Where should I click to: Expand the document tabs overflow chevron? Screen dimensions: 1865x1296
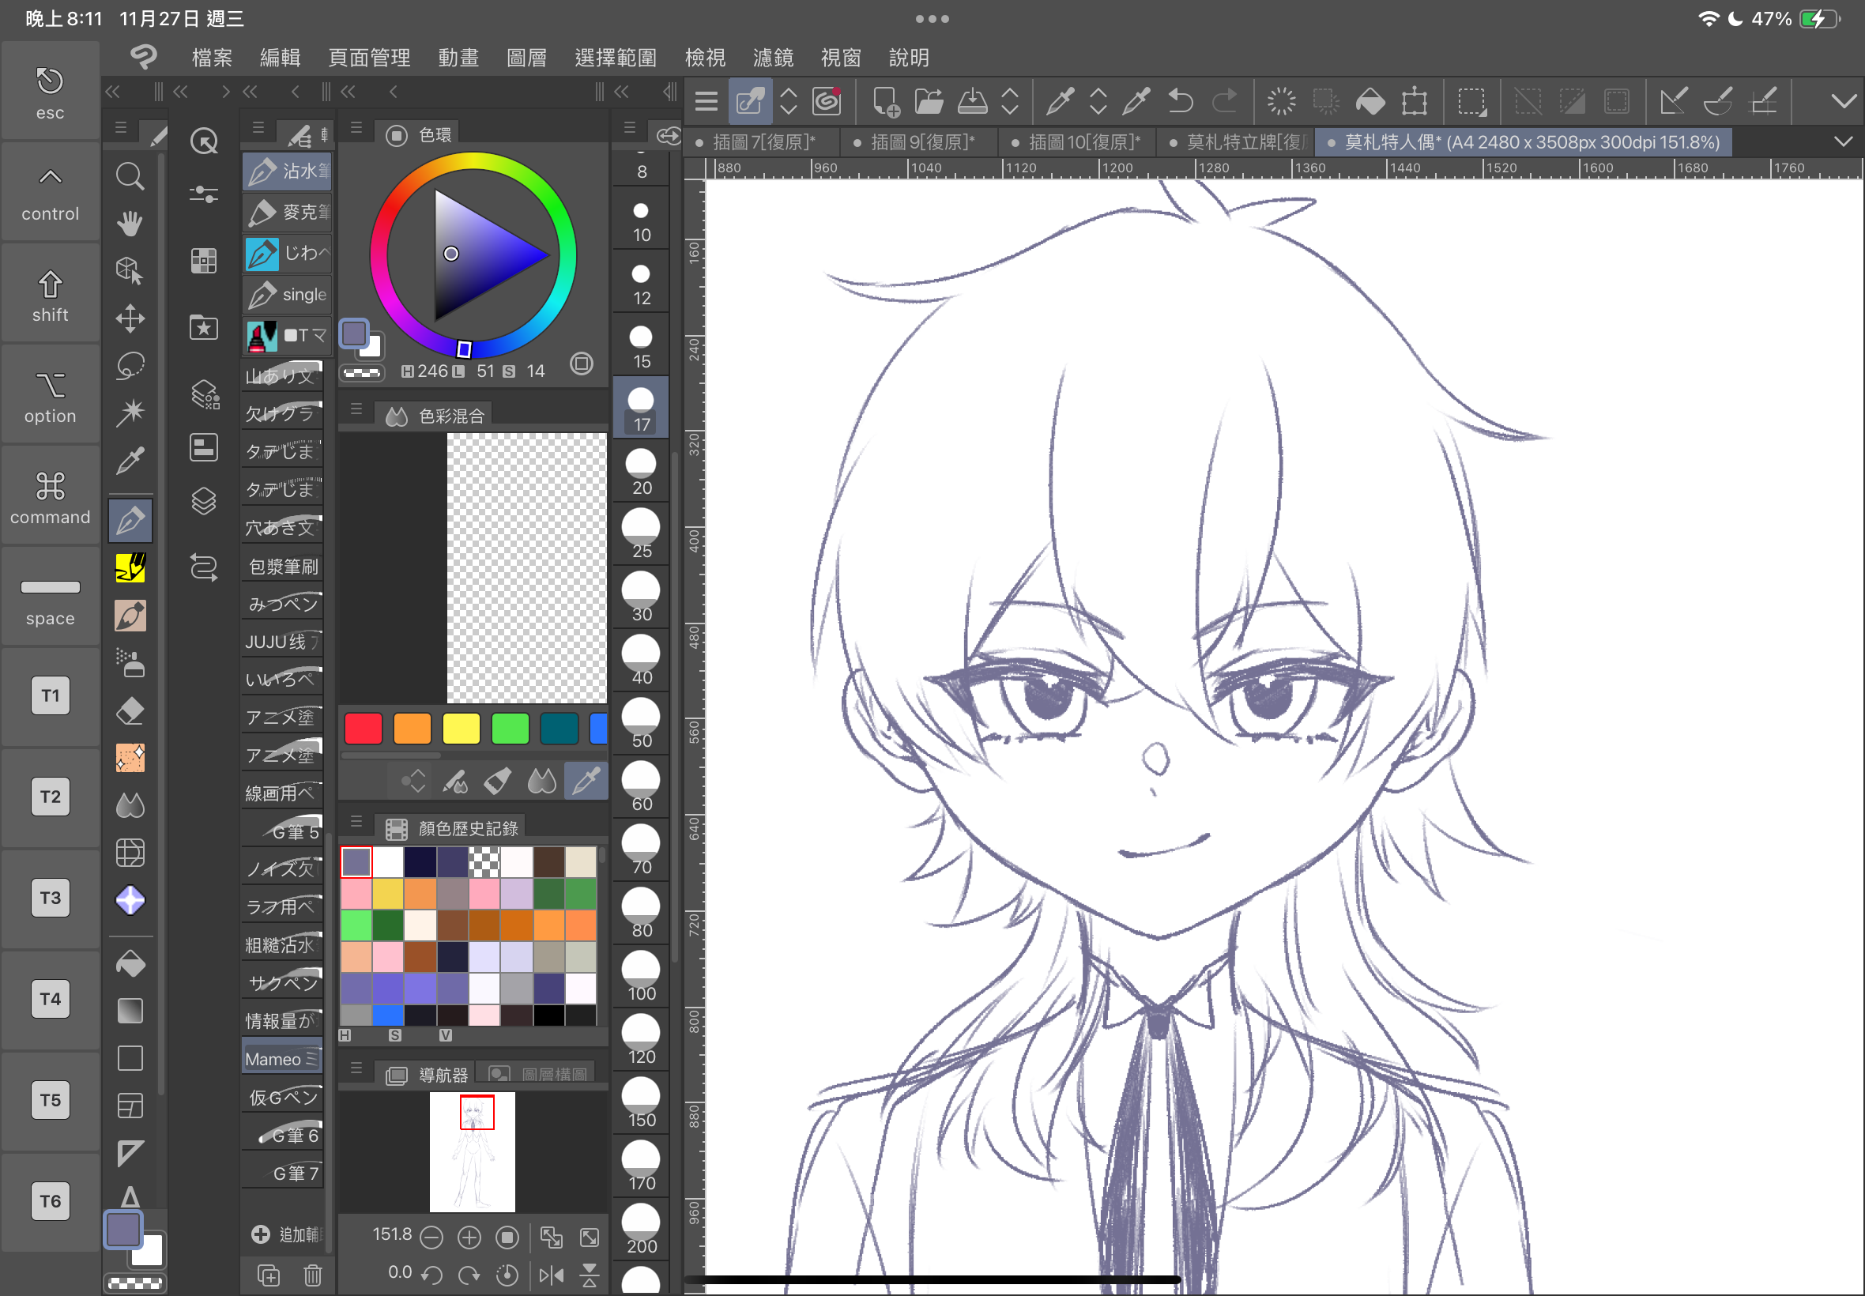coord(1844,141)
